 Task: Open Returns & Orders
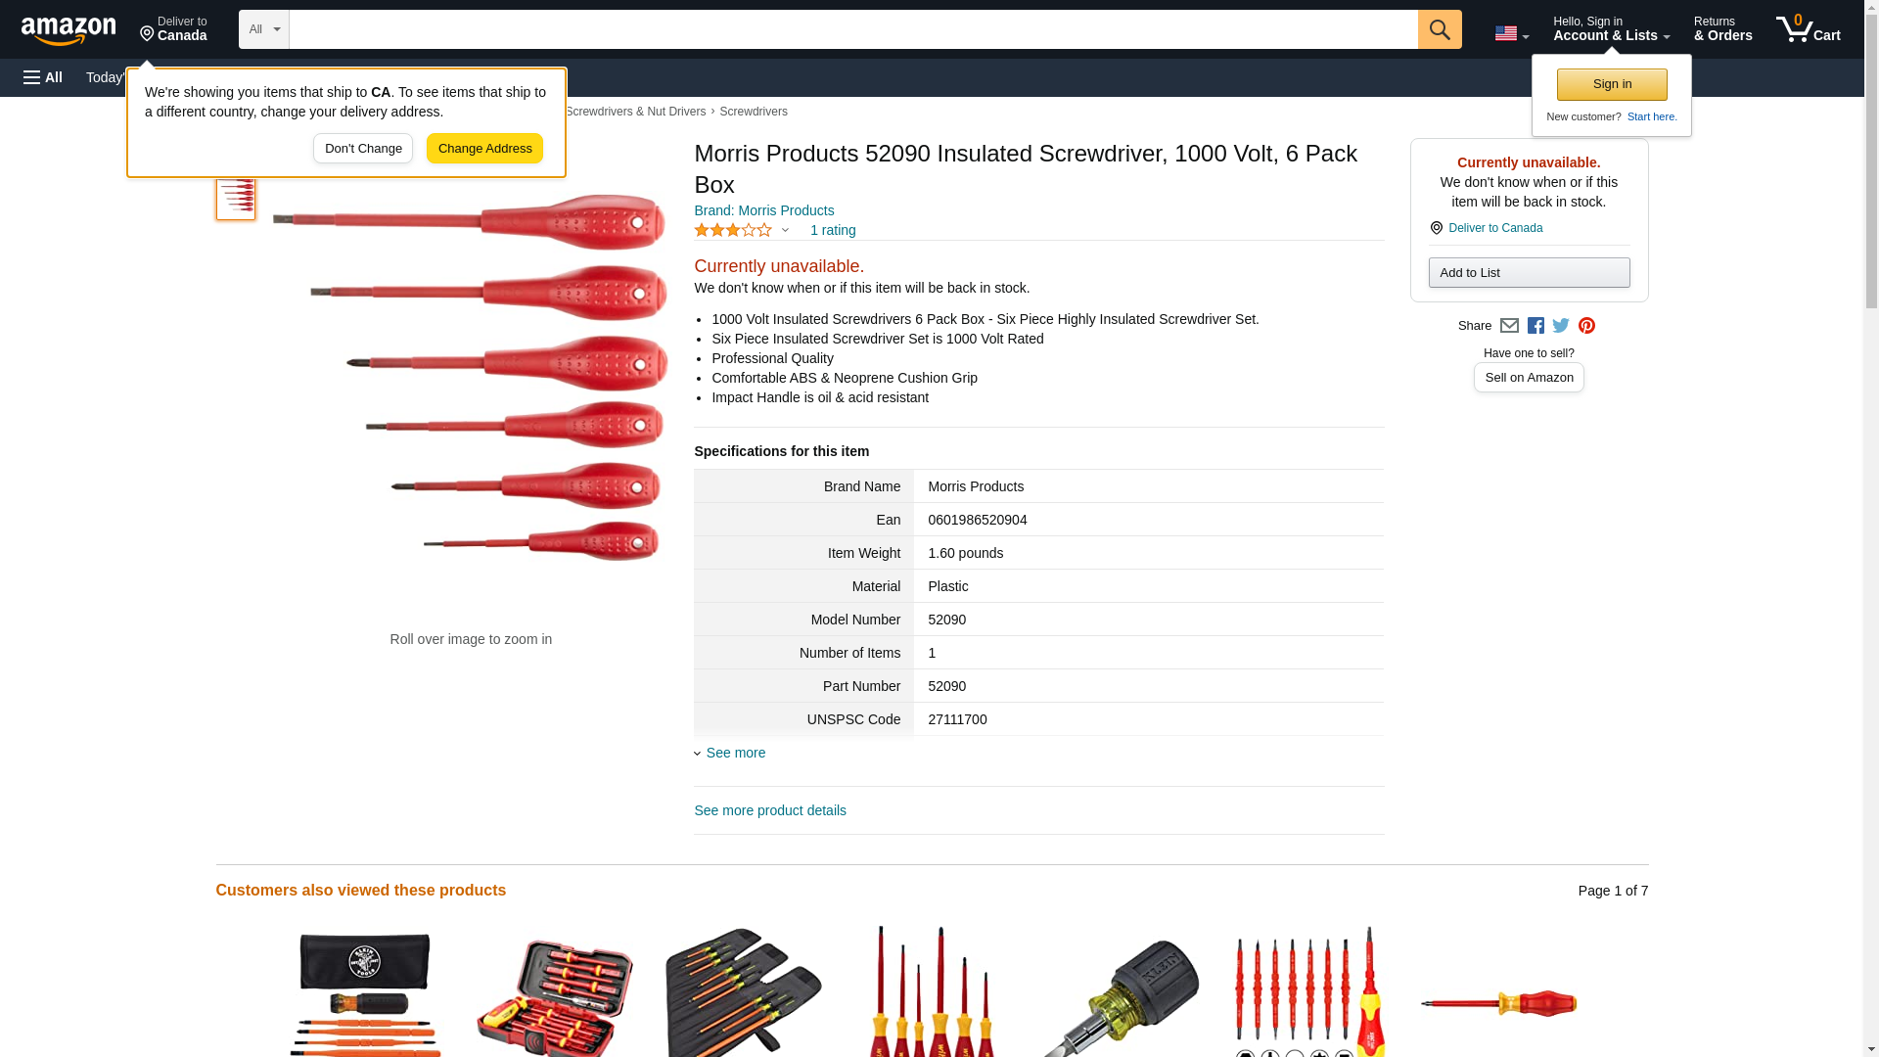coord(1722,29)
